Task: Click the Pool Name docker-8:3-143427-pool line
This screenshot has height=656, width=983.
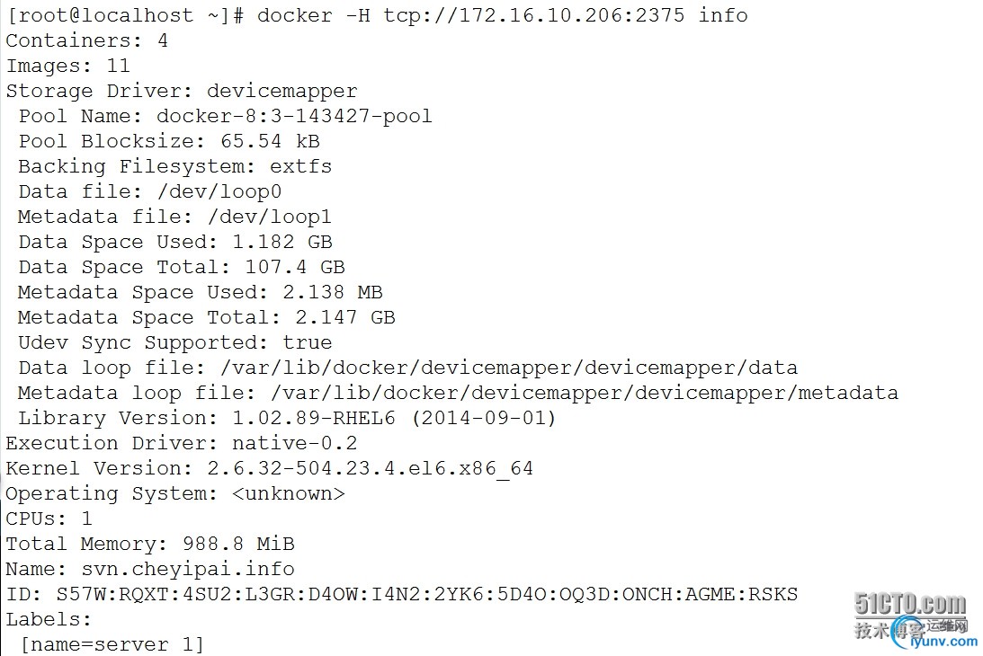Action: point(225,117)
